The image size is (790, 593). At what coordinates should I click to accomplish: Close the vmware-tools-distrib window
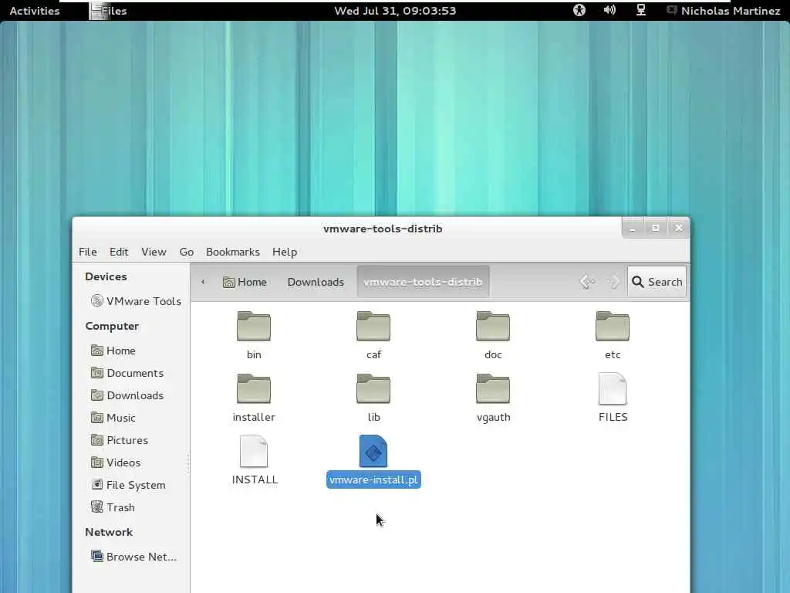679,228
